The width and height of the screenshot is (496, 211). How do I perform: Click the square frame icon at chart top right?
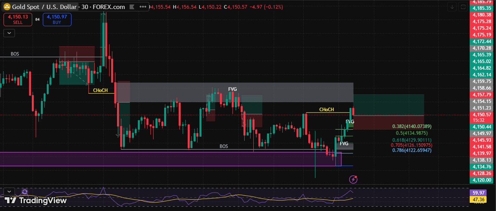point(463,7)
